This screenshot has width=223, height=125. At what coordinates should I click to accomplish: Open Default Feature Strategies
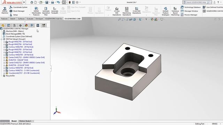(166, 11)
